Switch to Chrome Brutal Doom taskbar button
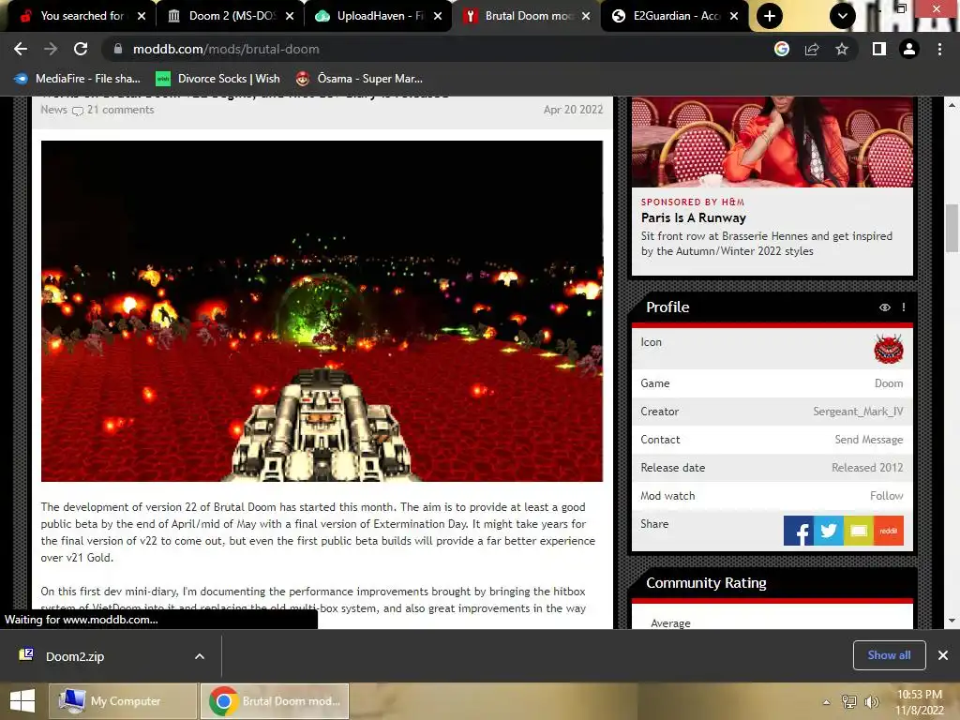The image size is (960, 720). pos(275,701)
